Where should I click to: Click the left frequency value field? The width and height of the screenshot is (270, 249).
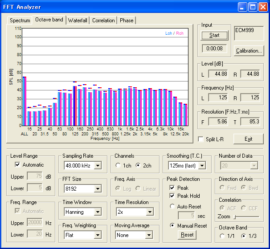pos(218,98)
